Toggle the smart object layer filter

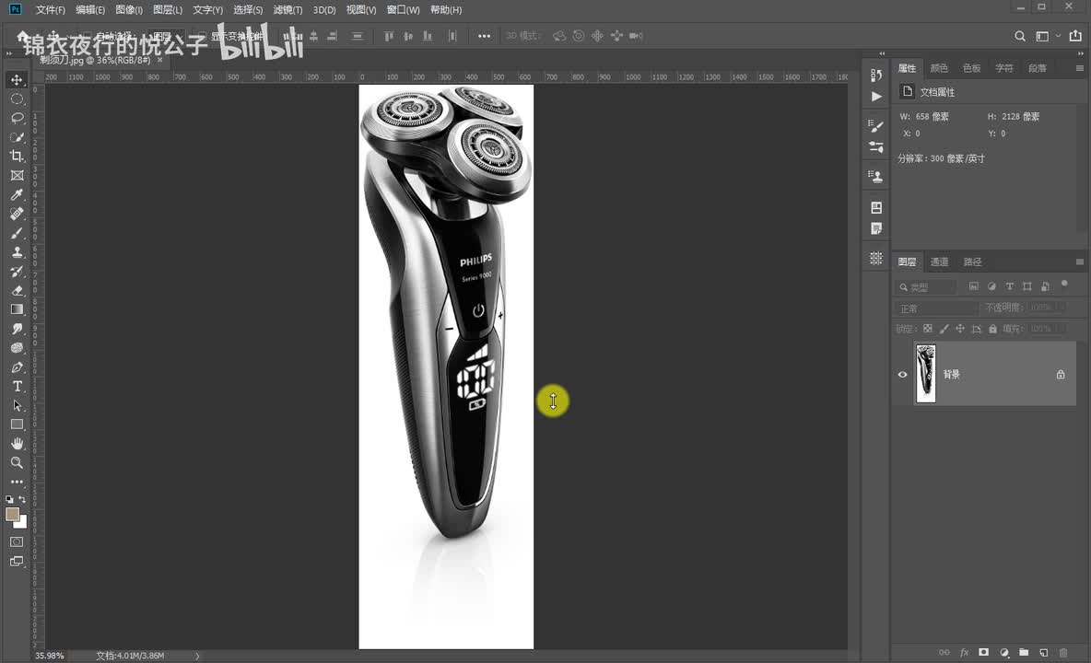tap(1045, 286)
